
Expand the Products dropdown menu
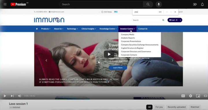(46, 29)
